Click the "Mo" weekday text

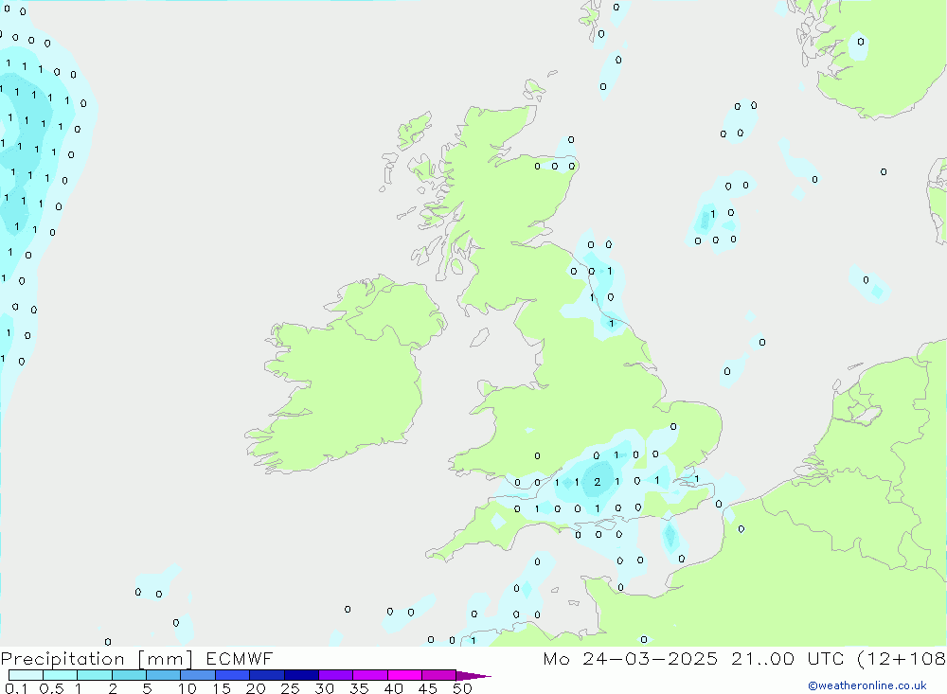click(x=556, y=658)
